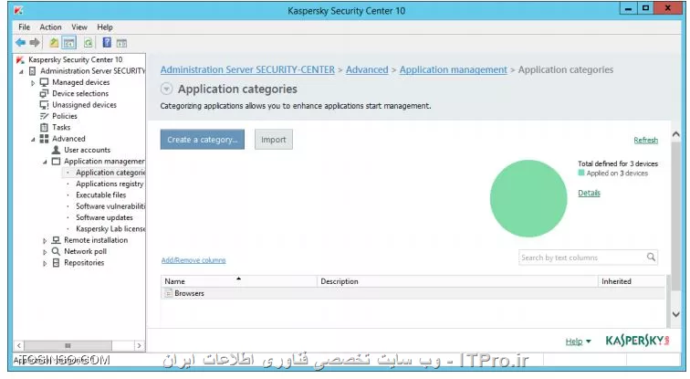Click the Policies icon in tree
This screenshot has height=379, width=690.
[x=44, y=116]
